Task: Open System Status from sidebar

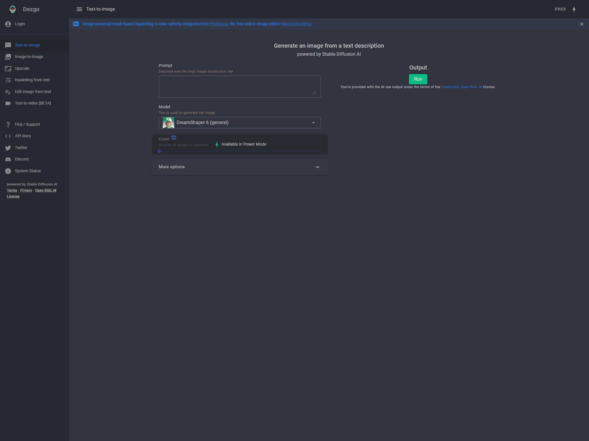Action: pyautogui.click(x=35, y=171)
